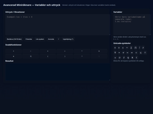This screenshot has height=114, width=153.
Task: Insert π constant quick function
Action: coord(99,51)
